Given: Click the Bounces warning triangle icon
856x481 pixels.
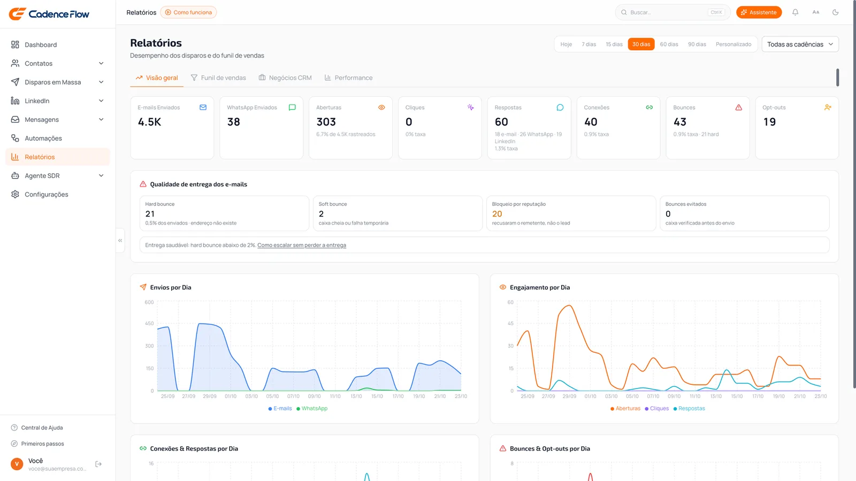Looking at the screenshot, I should point(739,107).
